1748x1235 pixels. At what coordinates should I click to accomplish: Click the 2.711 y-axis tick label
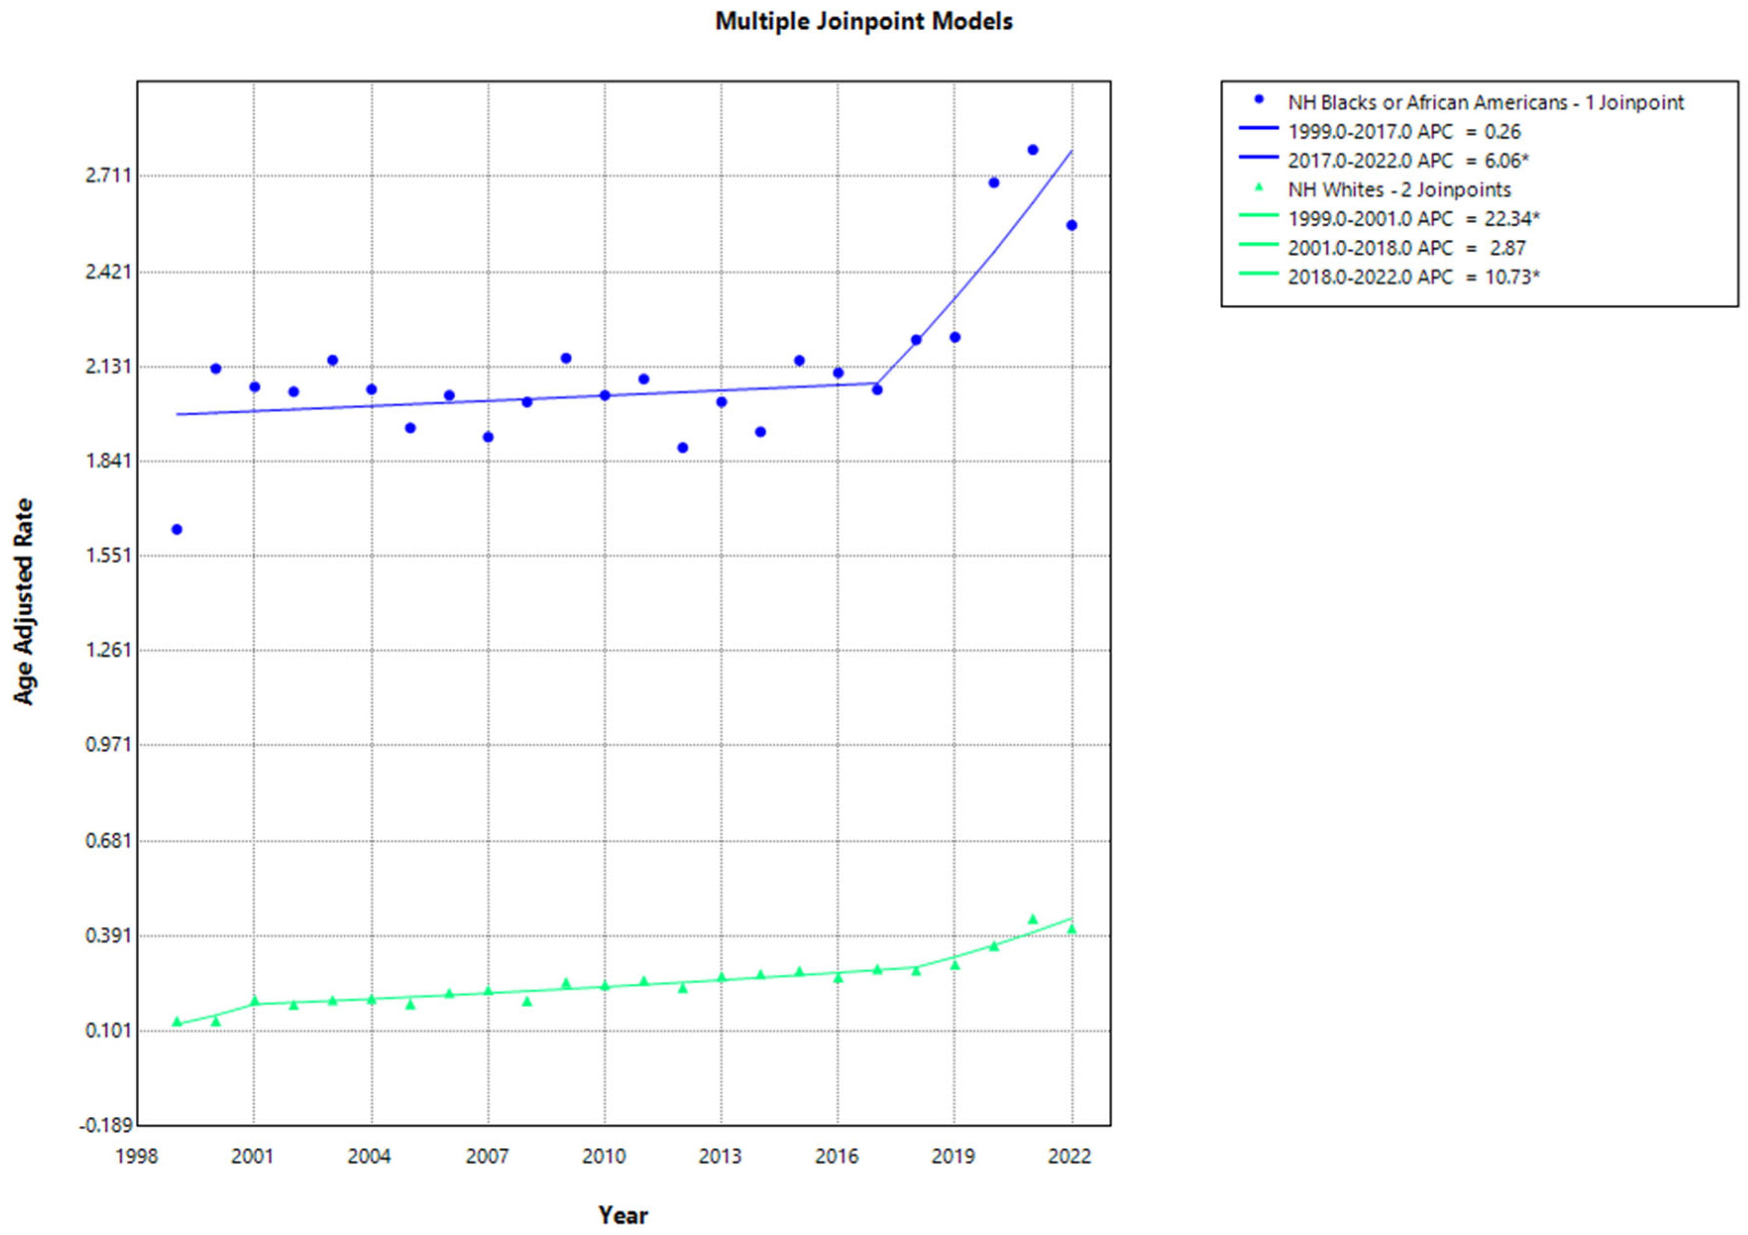click(x=108, y=176)
